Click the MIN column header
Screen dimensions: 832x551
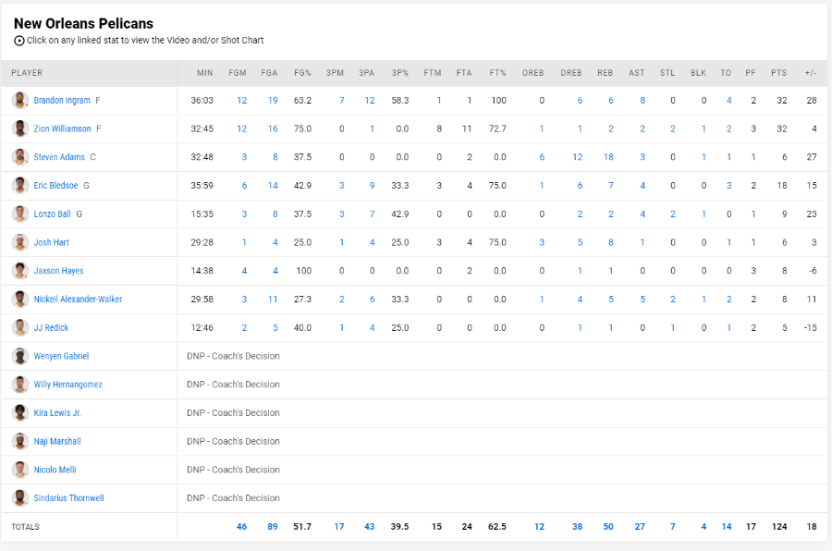click(205, 73)
